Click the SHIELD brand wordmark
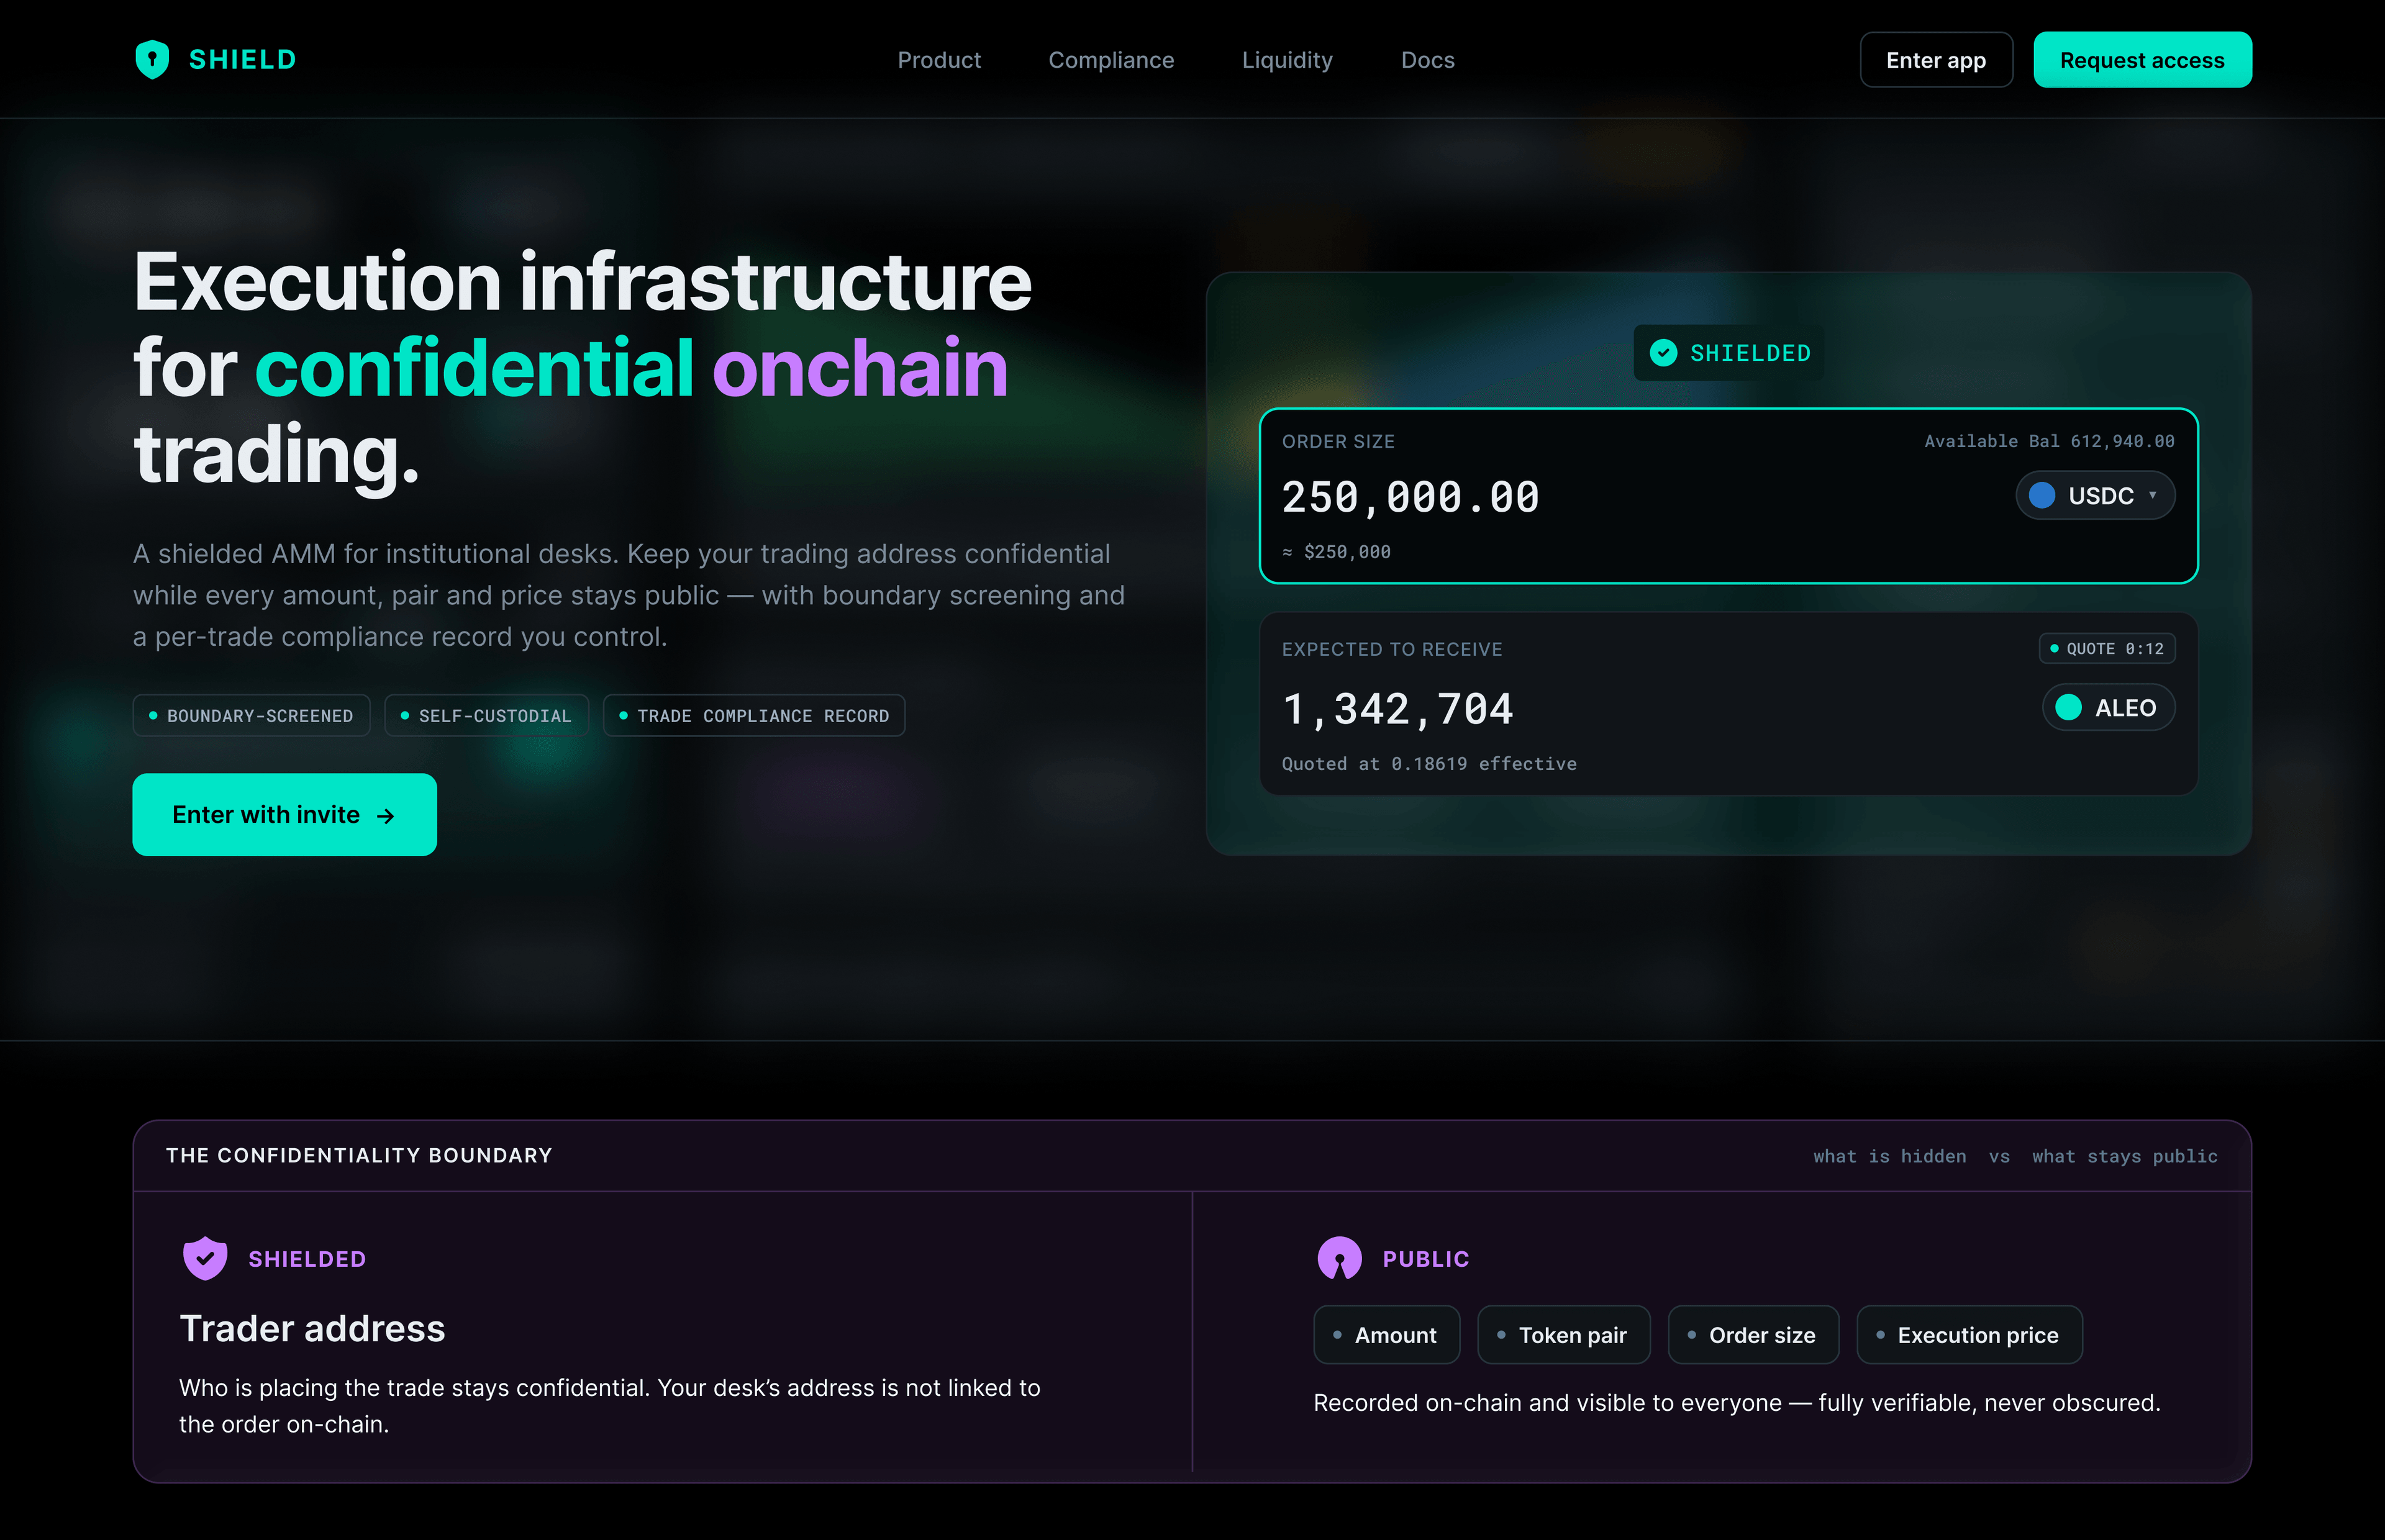 click(x=243, y=60)
